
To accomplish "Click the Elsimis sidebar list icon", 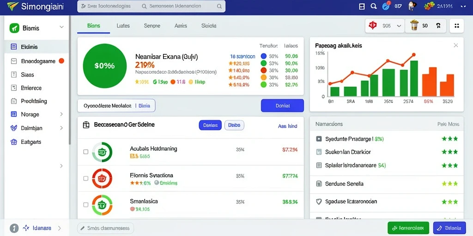I will tap(13, 47).
